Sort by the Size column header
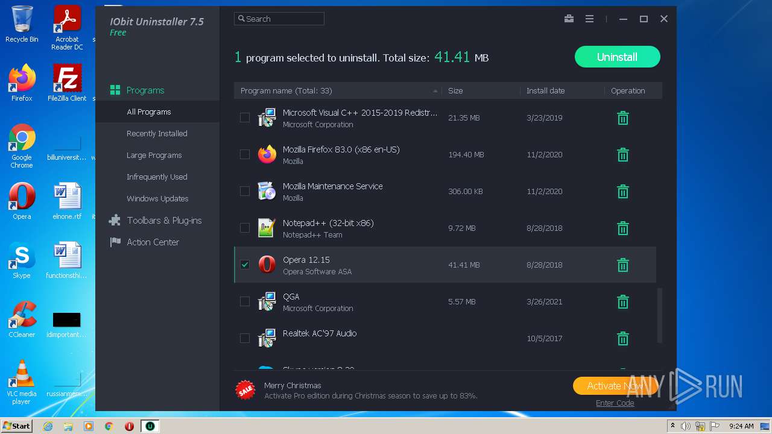The image size is (772, 434). pos(481,90)
